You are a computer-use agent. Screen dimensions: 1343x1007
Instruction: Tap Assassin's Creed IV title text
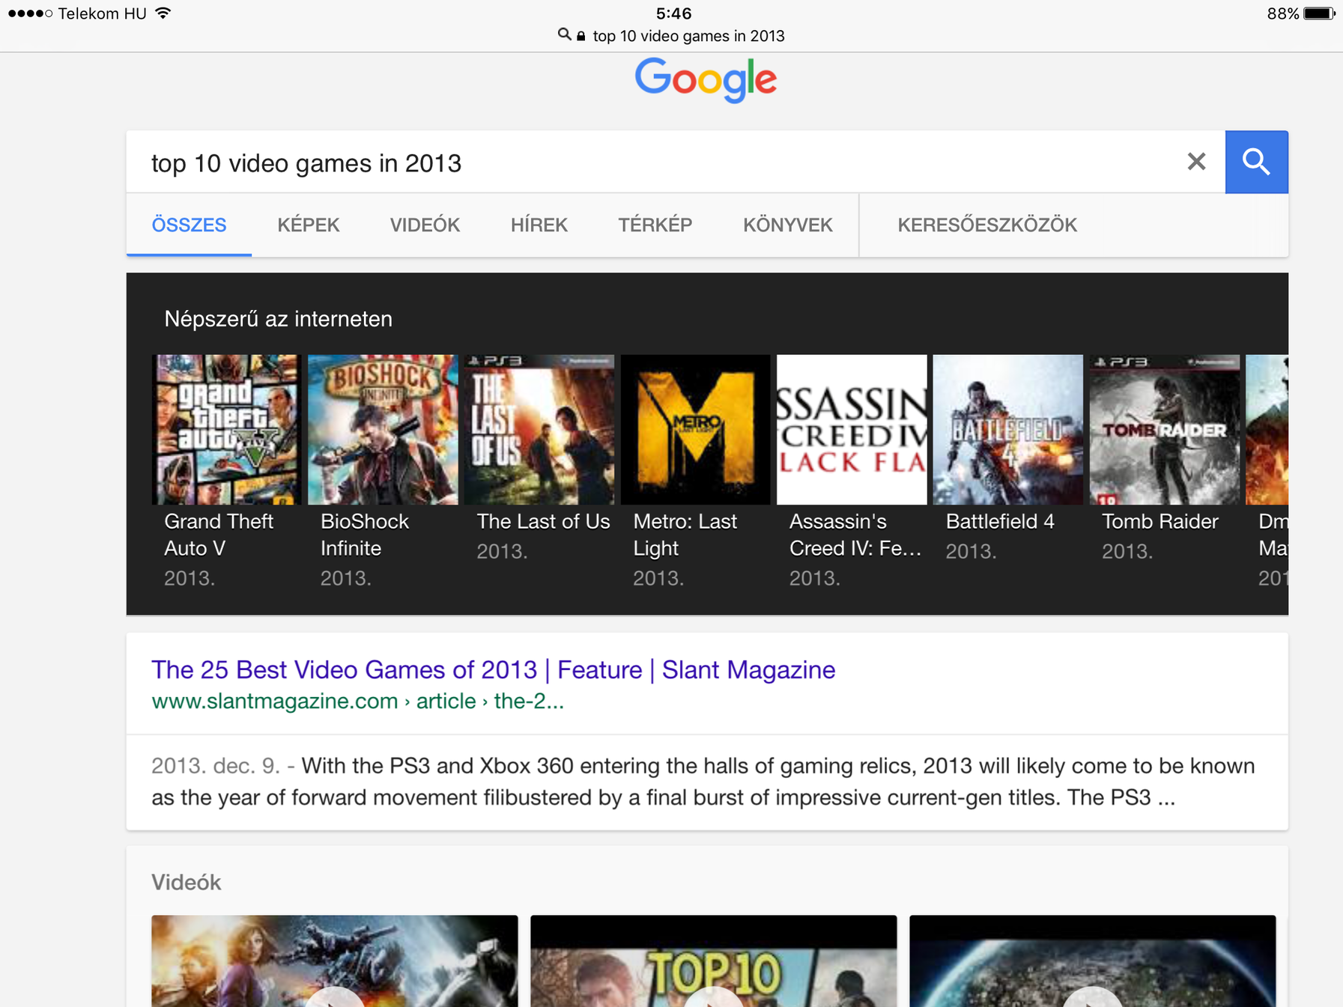tap(855, 535)
